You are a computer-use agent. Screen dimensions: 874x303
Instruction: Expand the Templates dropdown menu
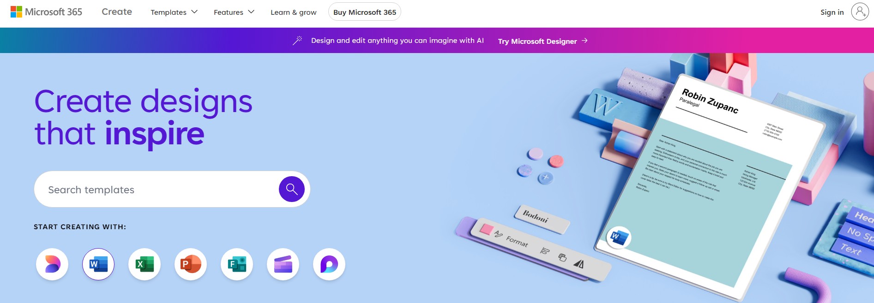[174, 12]
